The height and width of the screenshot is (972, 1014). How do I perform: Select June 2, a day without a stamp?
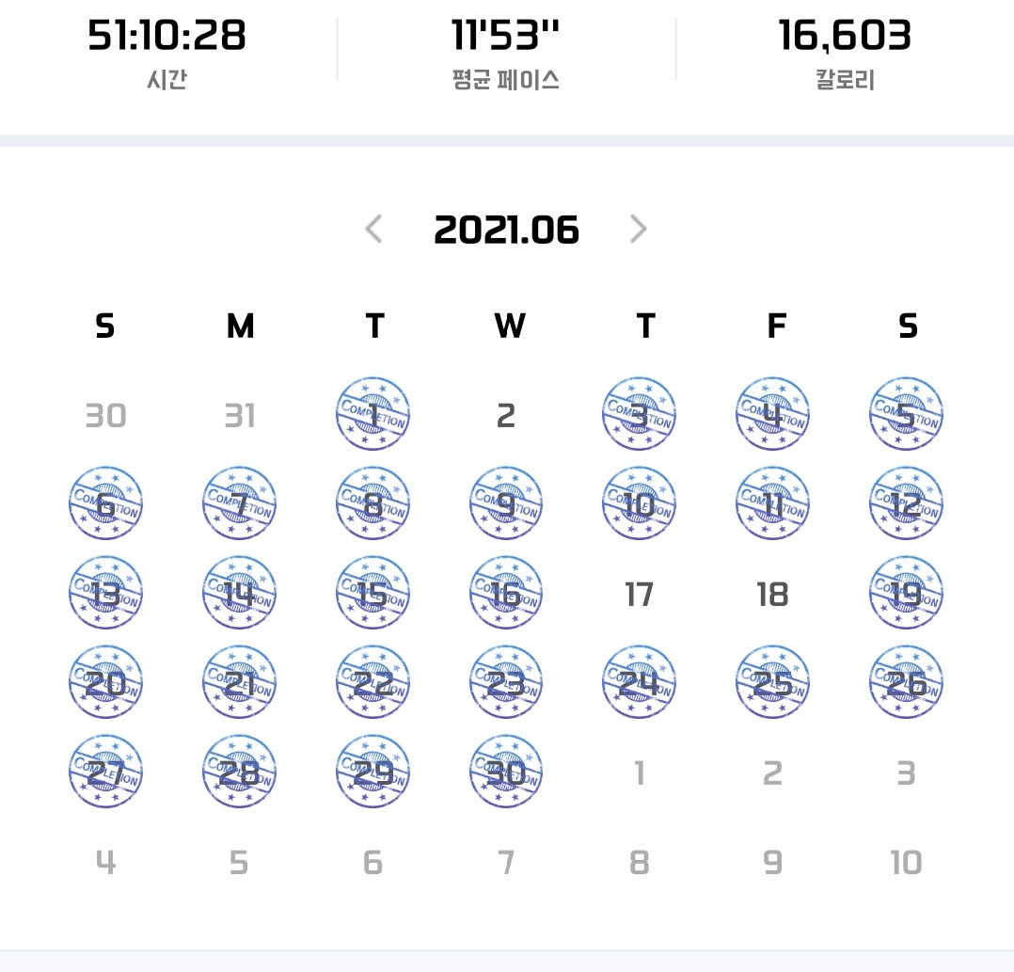pyautogui.click(x=506, y=412)
